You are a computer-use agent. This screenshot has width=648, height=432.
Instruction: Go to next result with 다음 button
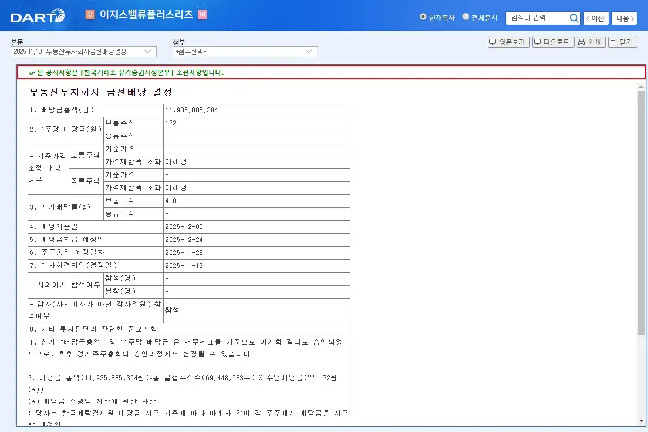click(x=624, y=18)
